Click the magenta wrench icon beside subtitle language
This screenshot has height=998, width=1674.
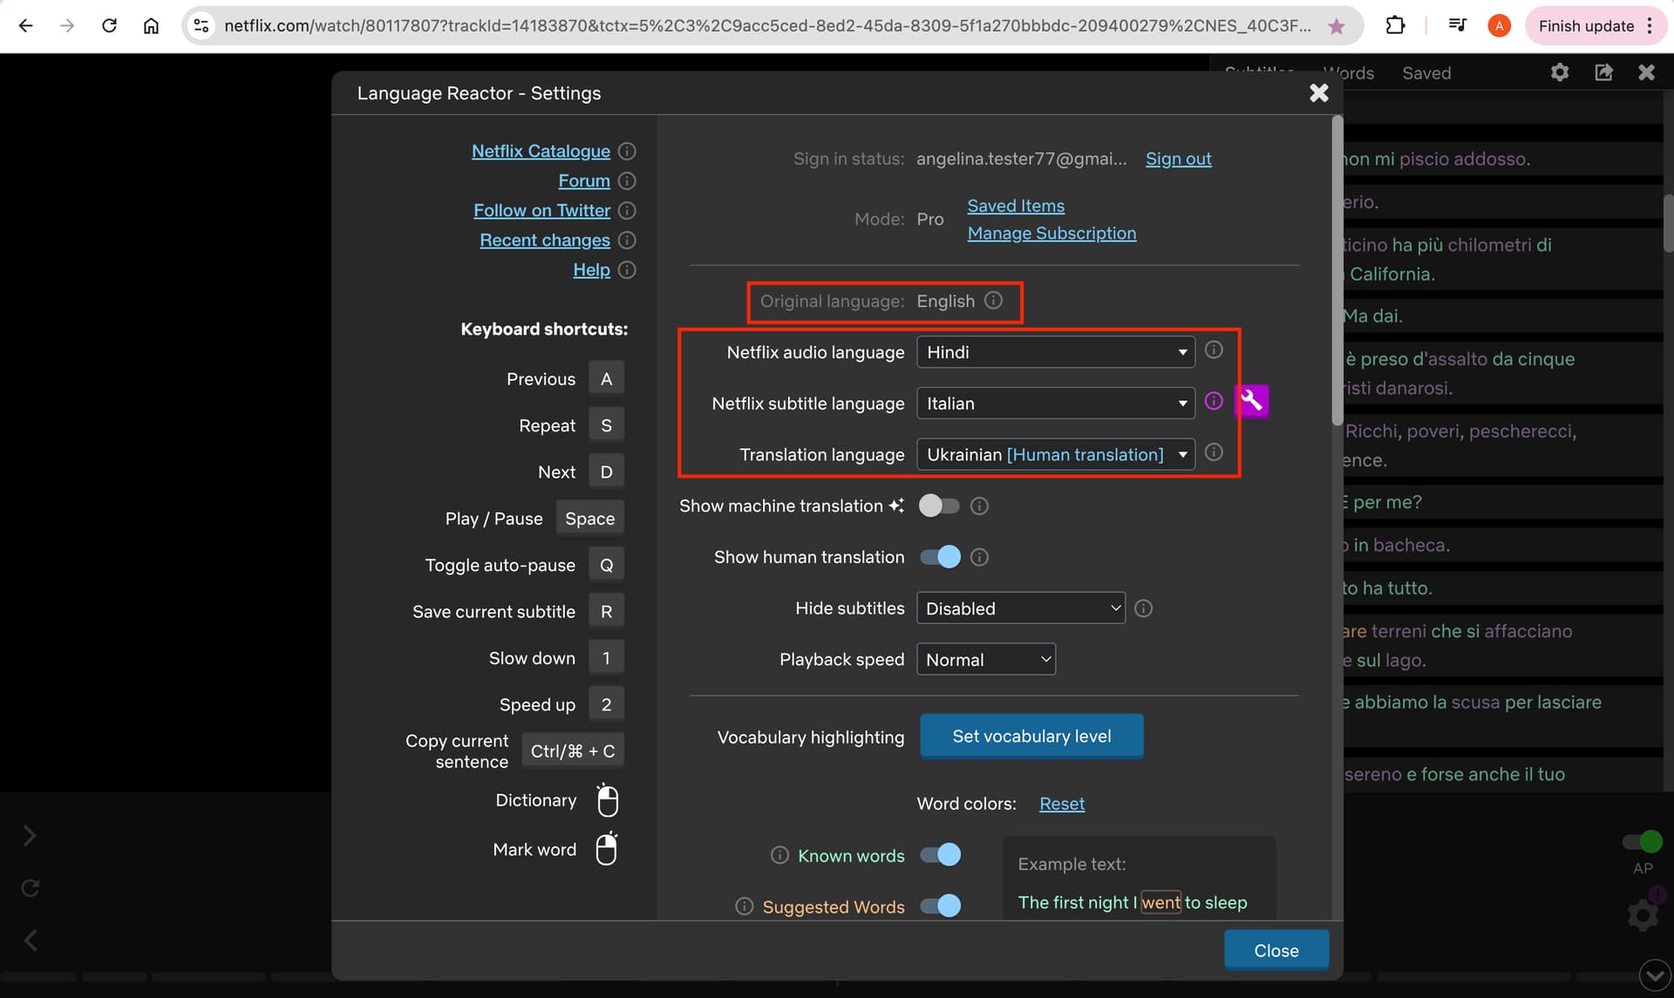click(x=1252, y=401)
